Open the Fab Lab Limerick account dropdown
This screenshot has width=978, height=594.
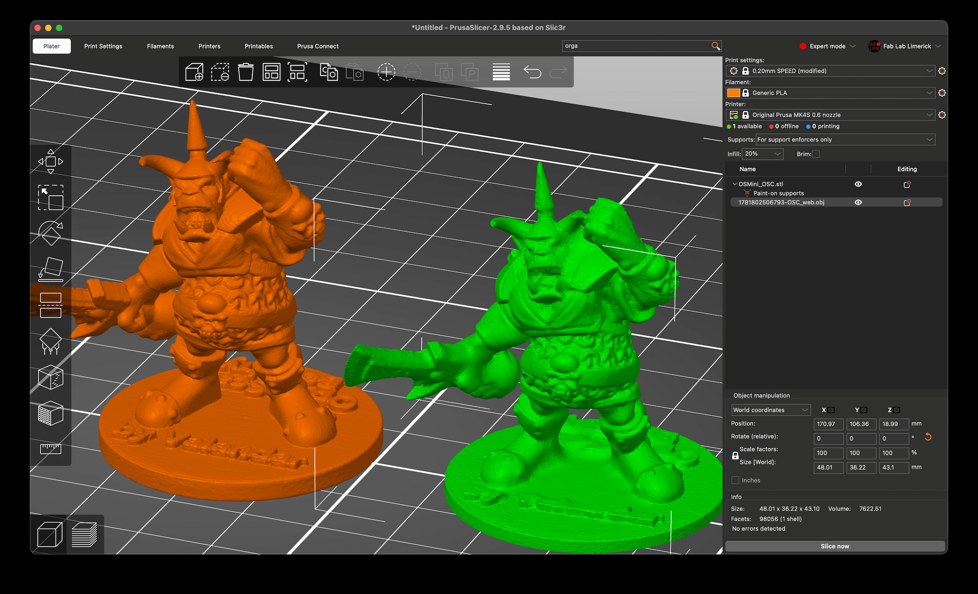[905, 46]
